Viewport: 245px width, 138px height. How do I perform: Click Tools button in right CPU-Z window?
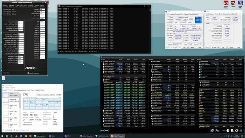[223, 47]
